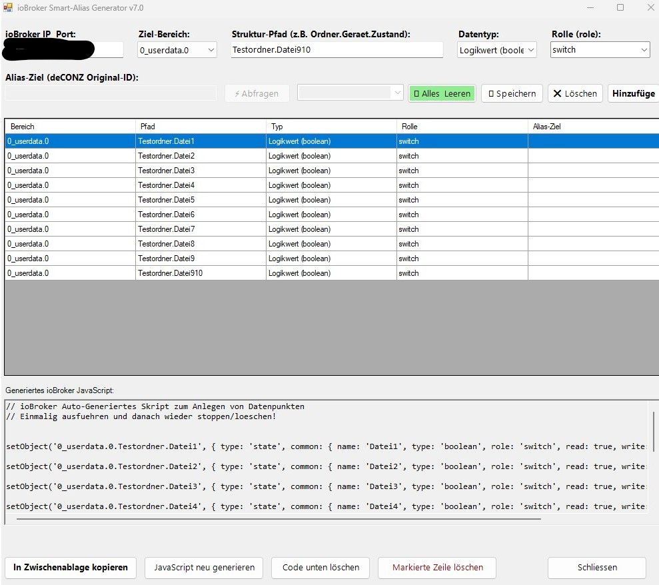Sort by the Pfad column header
The image size is (659, 585).
[x=201, y=127]
